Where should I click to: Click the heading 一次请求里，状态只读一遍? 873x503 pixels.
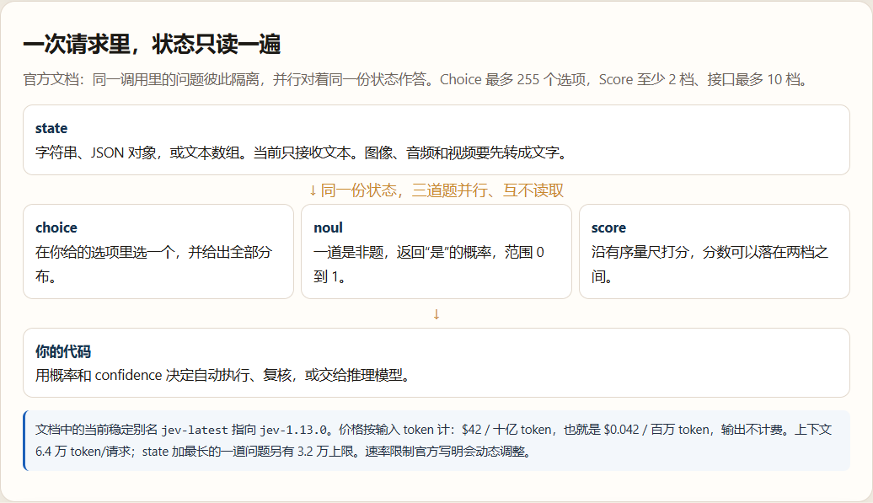click(x=152, y=44)
